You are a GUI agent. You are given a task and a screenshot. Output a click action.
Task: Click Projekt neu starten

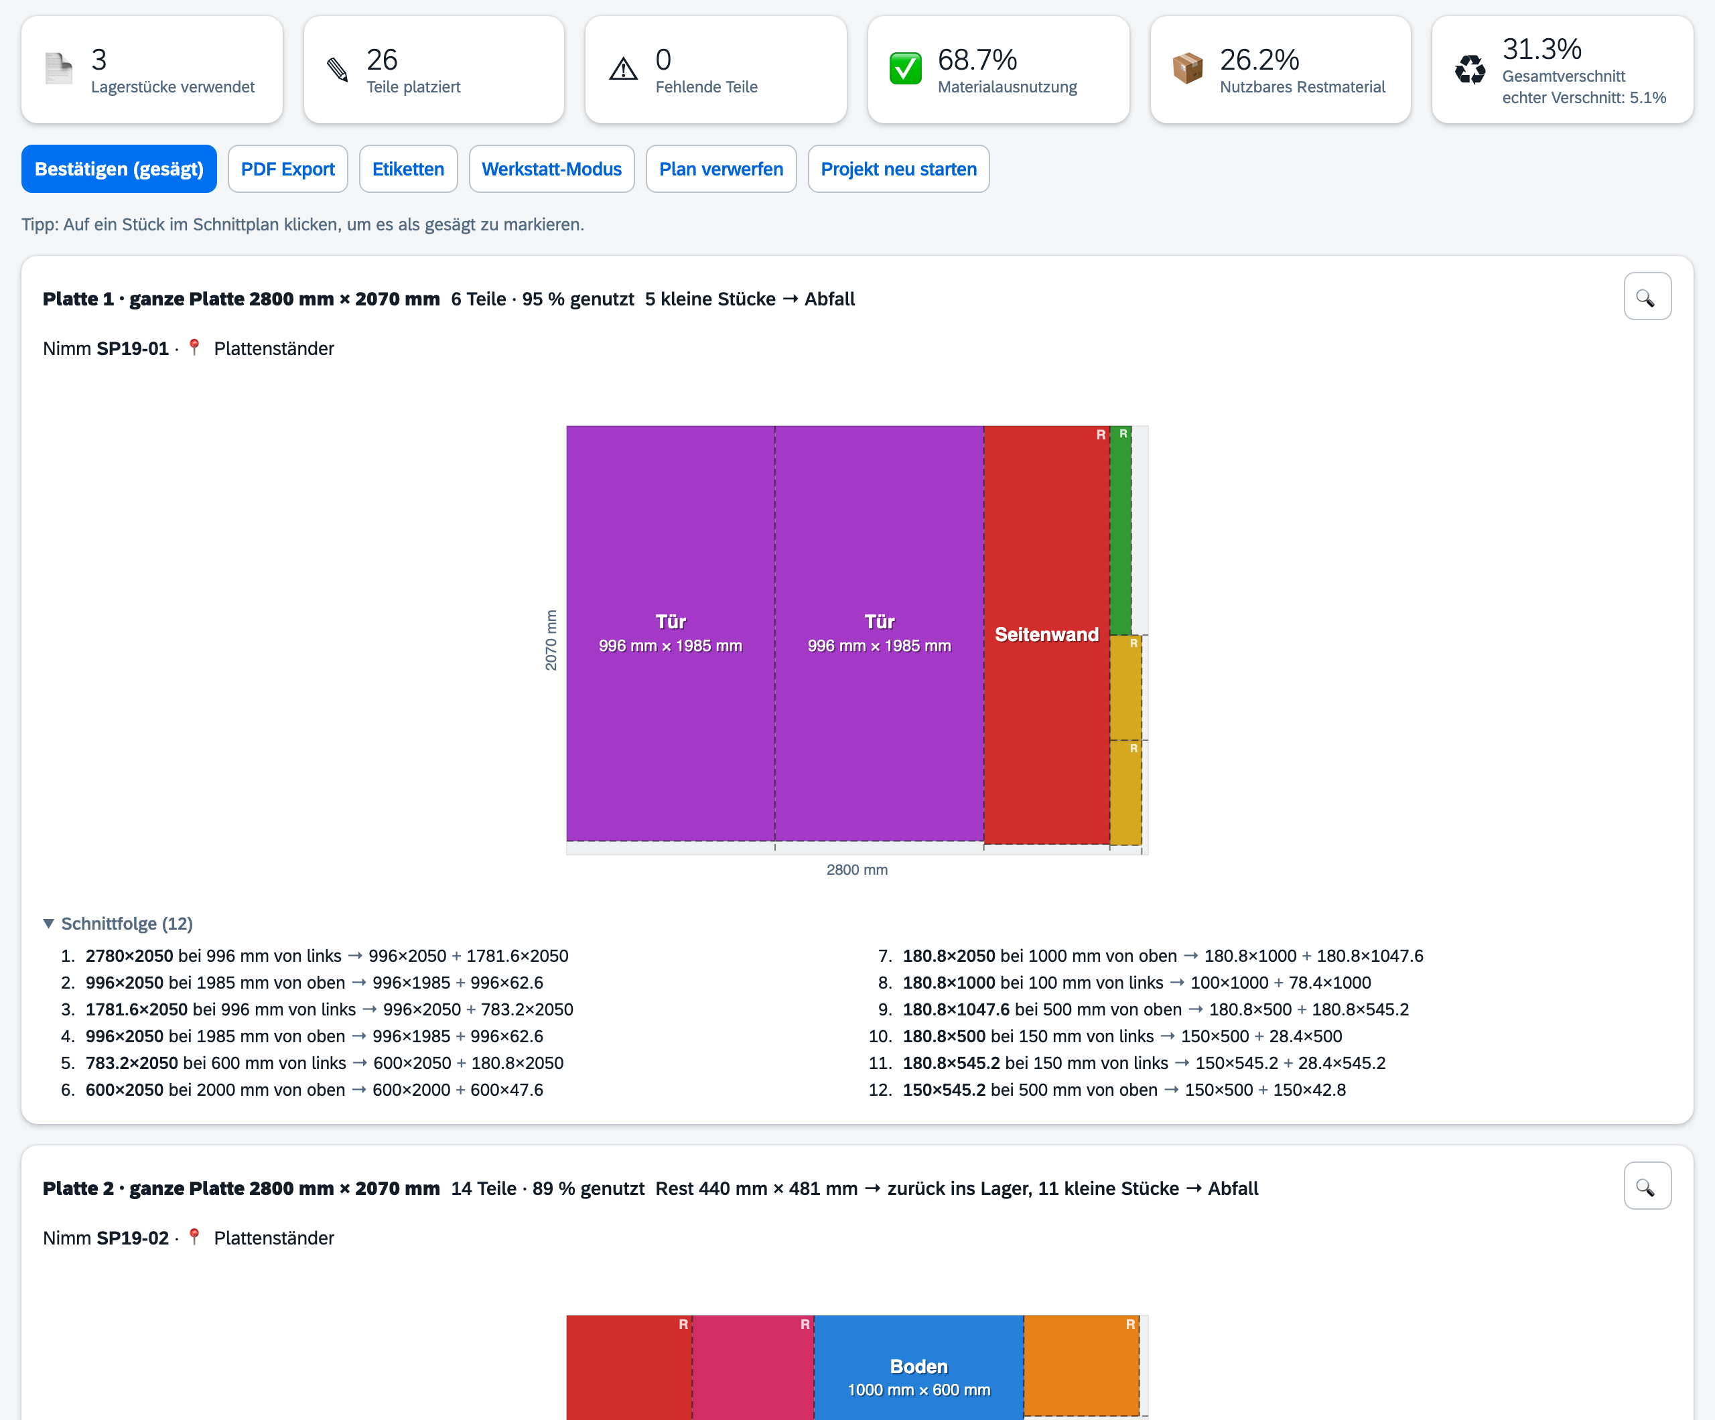pos(898,169)
